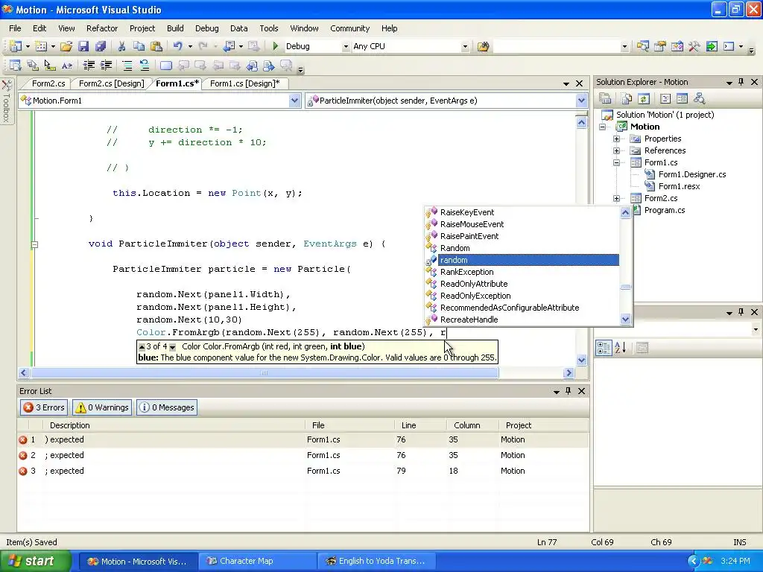Open Solution Explorer from the toolbar icon

click(643, 46)
